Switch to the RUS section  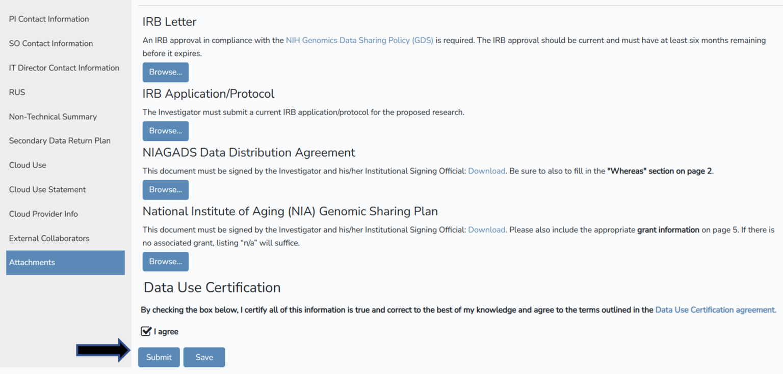click(17, 92)
